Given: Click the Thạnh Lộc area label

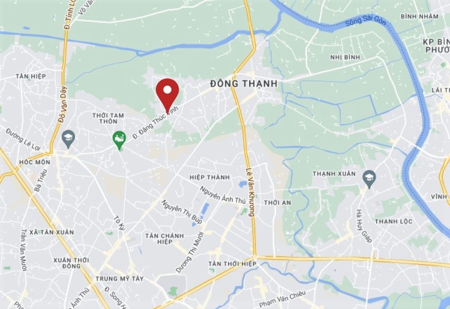Looking at the screenshot, I should coord(394,222).
